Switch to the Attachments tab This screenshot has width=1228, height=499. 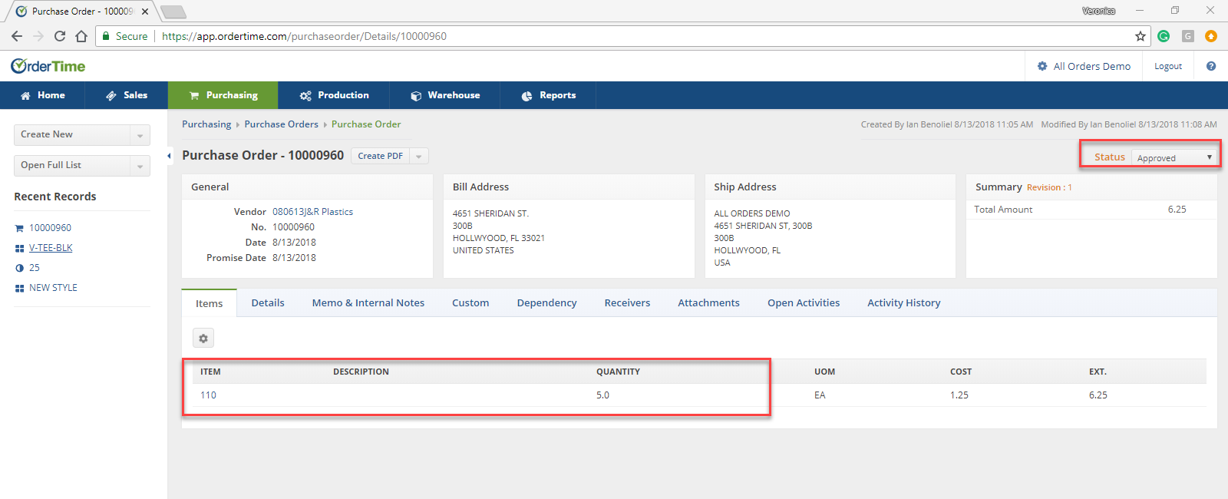(x=708, y=303)
